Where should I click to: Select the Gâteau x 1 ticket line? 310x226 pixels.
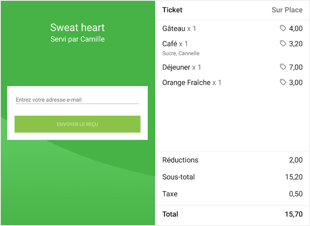pyautogui.click(x=179, y=29)
